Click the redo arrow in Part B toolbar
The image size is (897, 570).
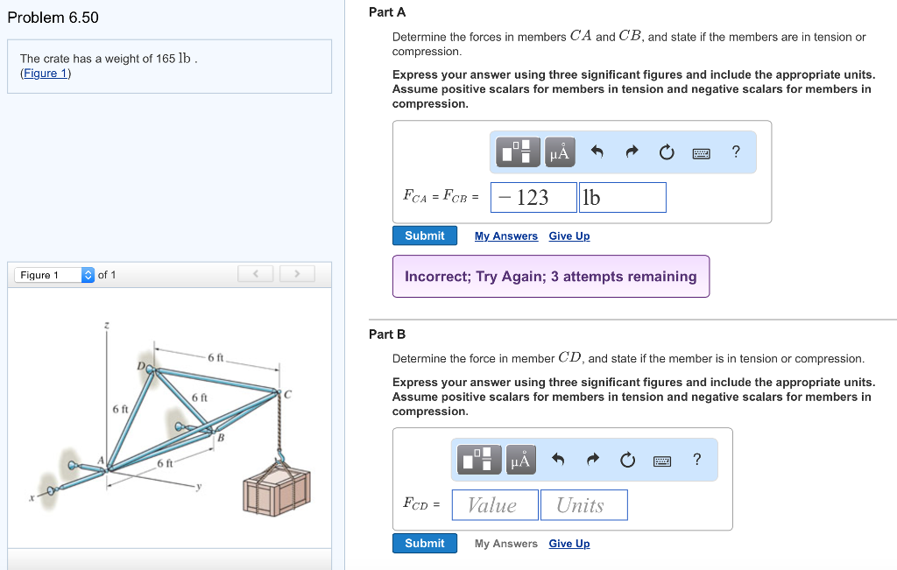click(593, 459)
